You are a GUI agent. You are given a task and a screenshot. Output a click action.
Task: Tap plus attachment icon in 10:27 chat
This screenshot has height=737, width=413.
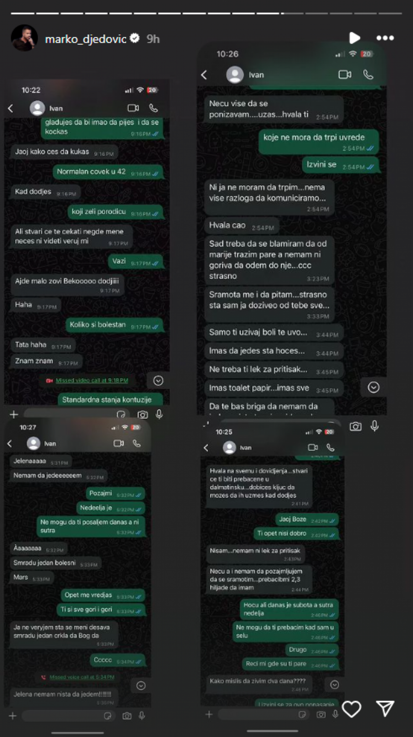click(13, 716)
